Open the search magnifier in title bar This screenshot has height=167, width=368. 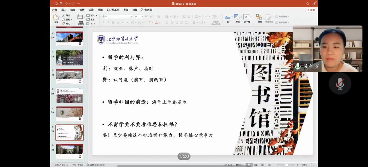tap(308, 4)
